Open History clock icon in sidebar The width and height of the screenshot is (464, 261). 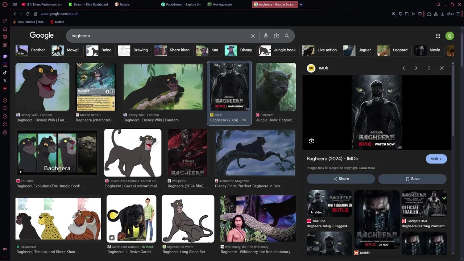(5, 116)
